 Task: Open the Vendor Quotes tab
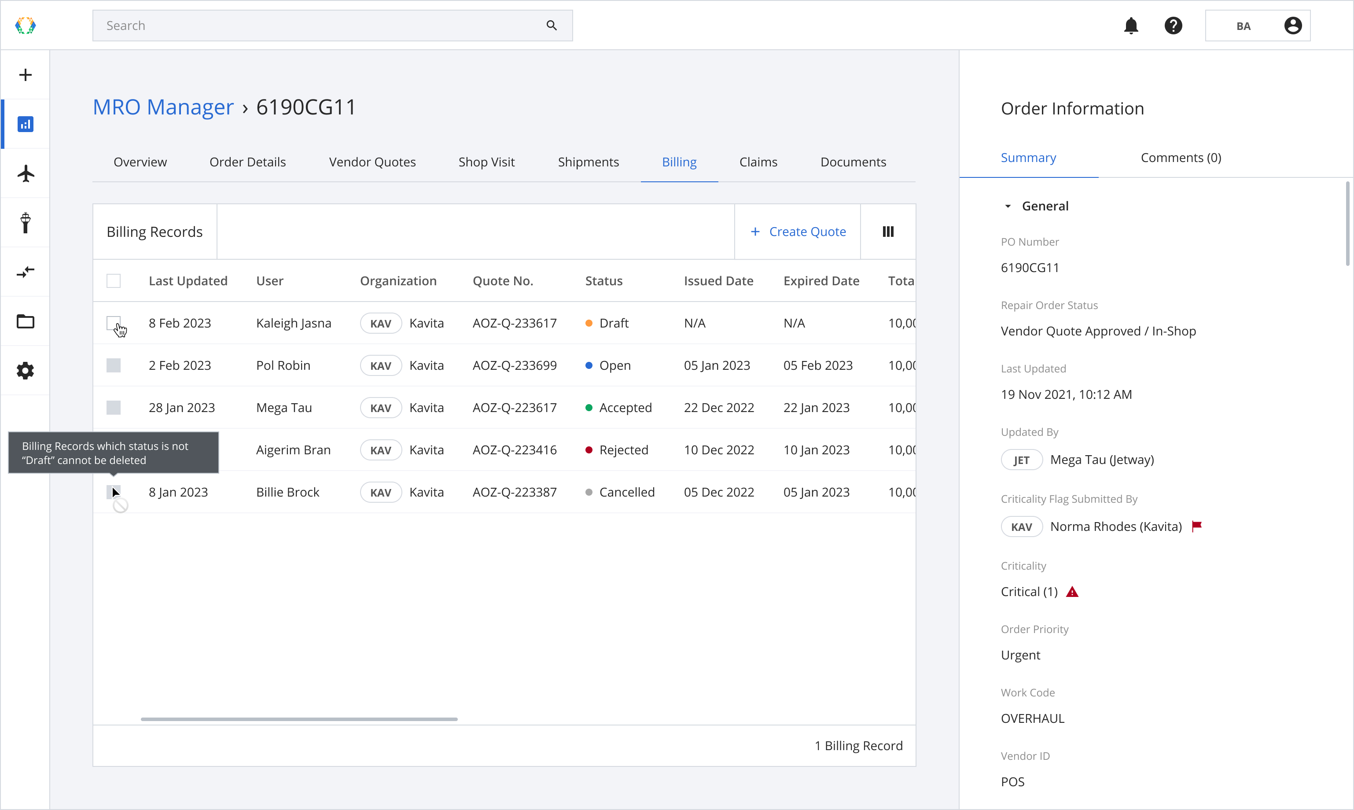372,162
